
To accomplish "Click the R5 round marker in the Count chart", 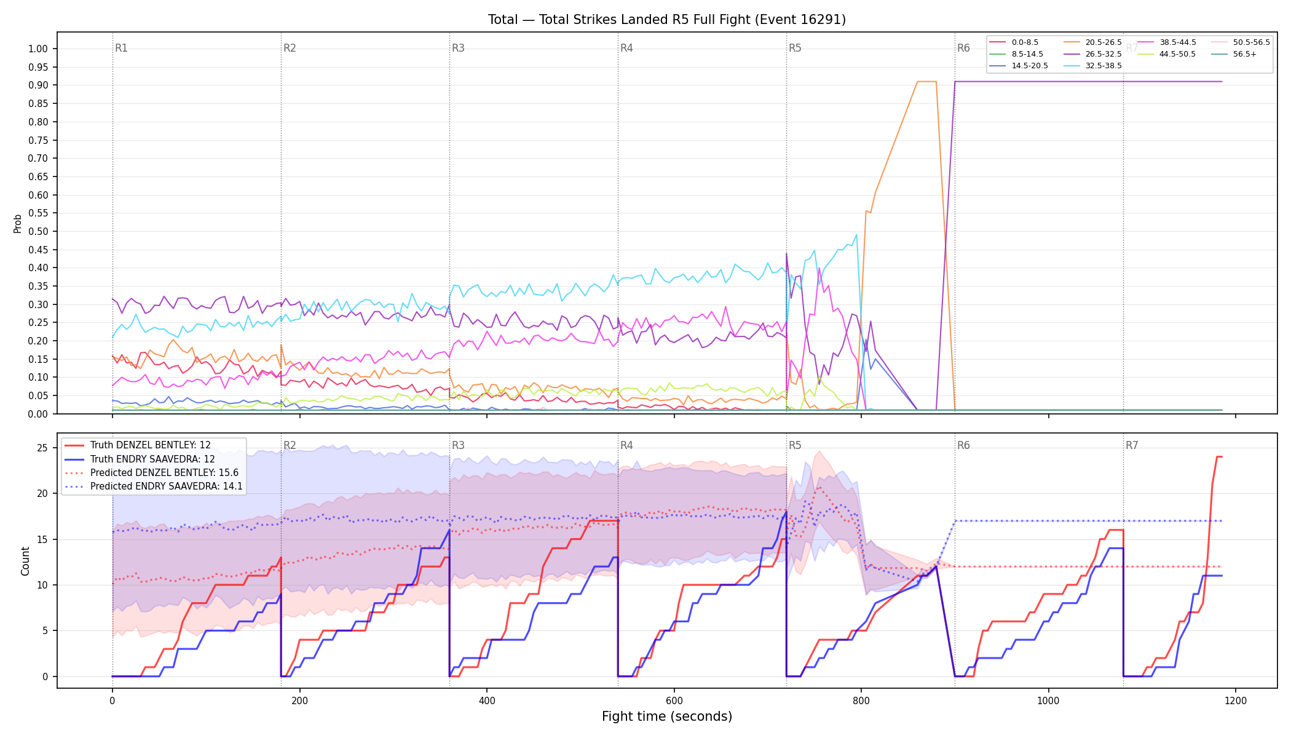I will coord(795,445).
